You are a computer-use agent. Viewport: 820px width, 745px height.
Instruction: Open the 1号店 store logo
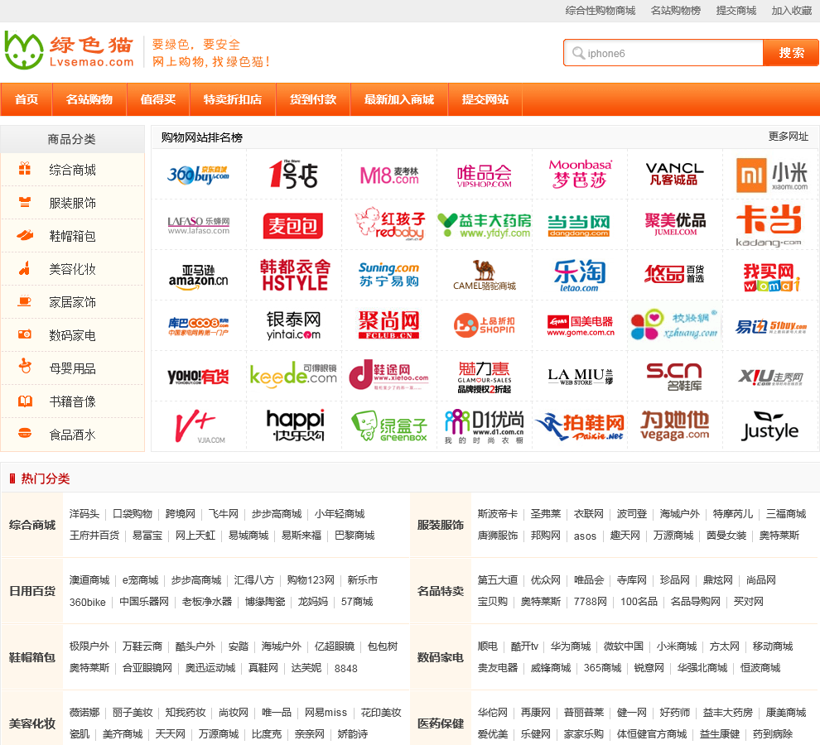click(293, 174)
